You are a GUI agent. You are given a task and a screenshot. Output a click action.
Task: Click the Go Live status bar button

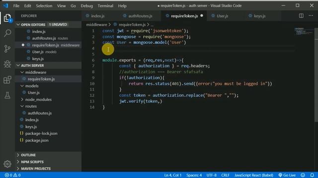click(287, 175)
